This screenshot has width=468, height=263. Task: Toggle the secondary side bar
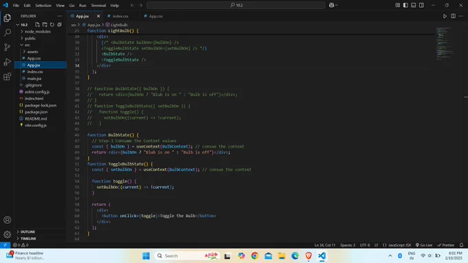click(x=421, y=5)
